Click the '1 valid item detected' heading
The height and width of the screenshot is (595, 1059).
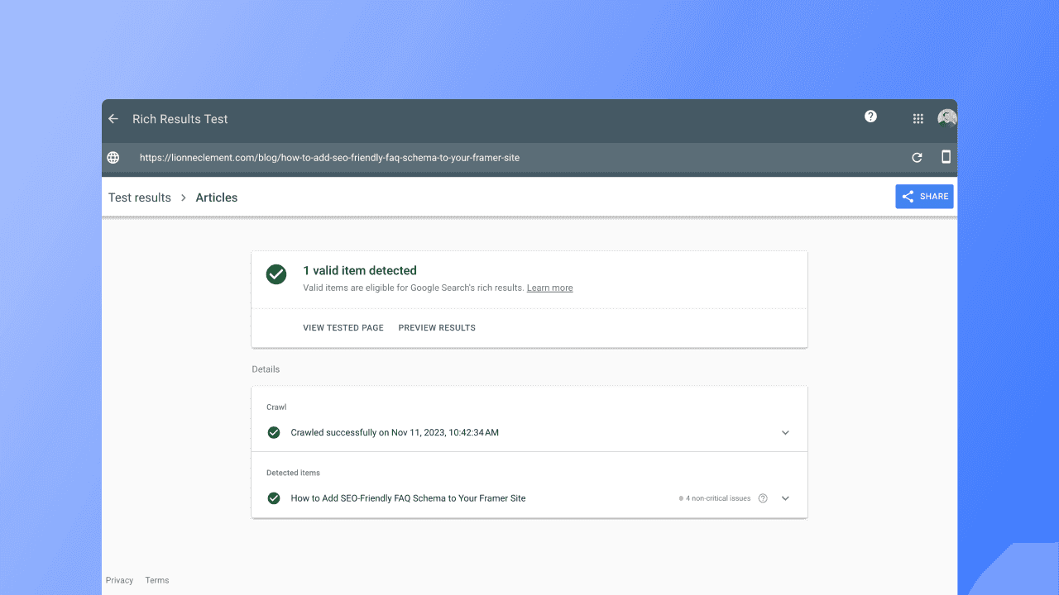click(360, 270)
